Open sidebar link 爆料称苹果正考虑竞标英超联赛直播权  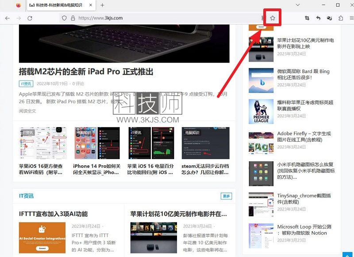[305, 105]
